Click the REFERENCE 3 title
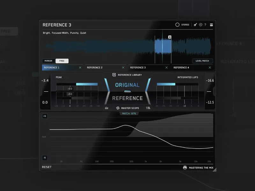 coord(57,25)
